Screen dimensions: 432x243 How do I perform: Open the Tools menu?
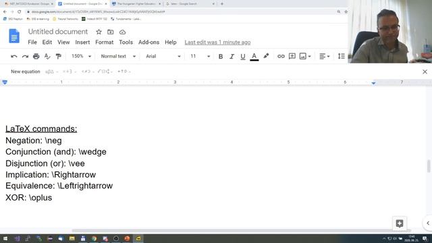pos(126,42)
